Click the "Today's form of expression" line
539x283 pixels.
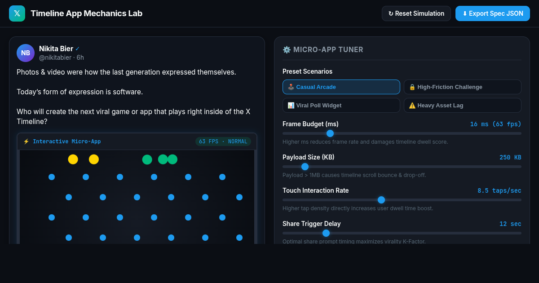(80, 92)
